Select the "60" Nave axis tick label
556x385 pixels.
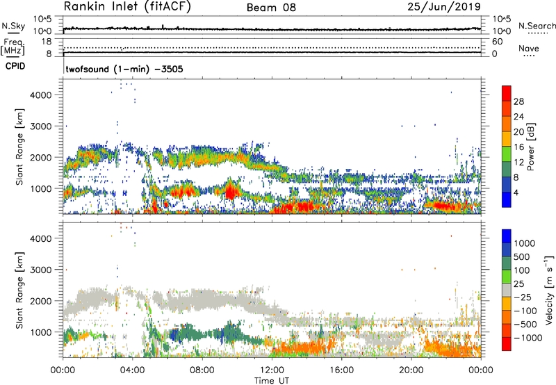pos(498,42)
